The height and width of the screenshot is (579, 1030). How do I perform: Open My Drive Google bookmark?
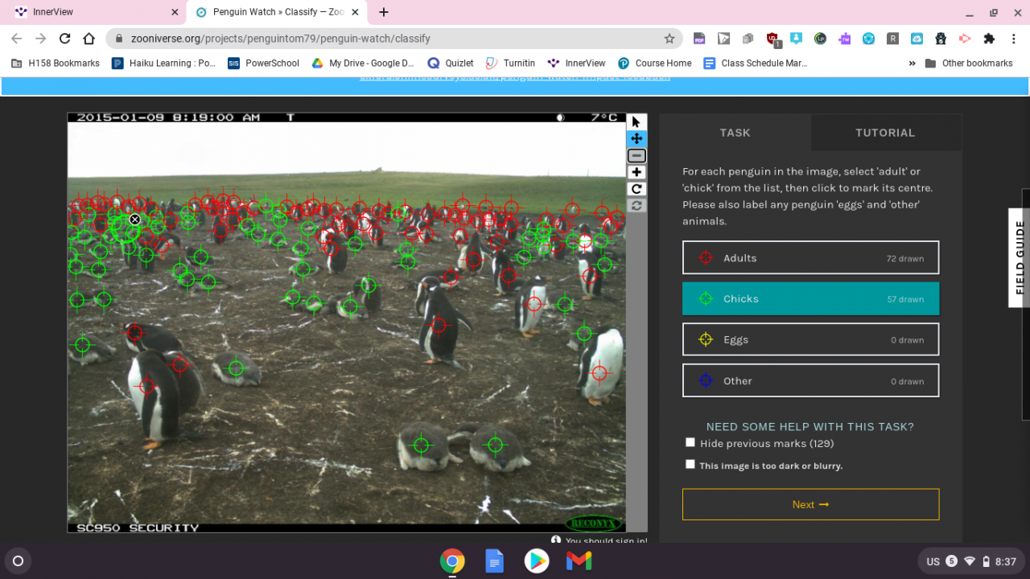tap(363, 63)
